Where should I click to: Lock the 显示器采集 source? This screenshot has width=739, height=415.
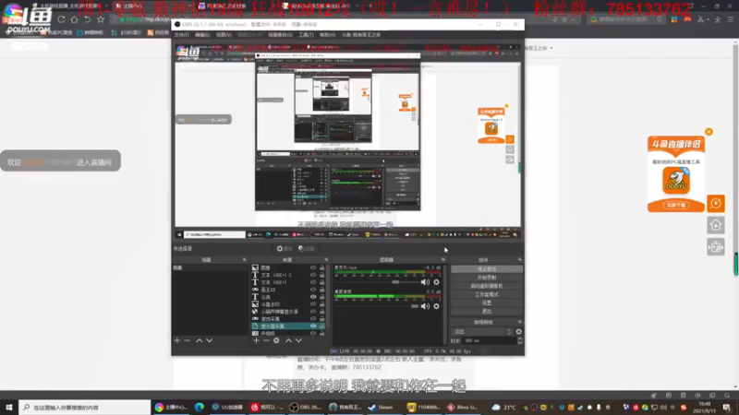click(x=321, y=326)
